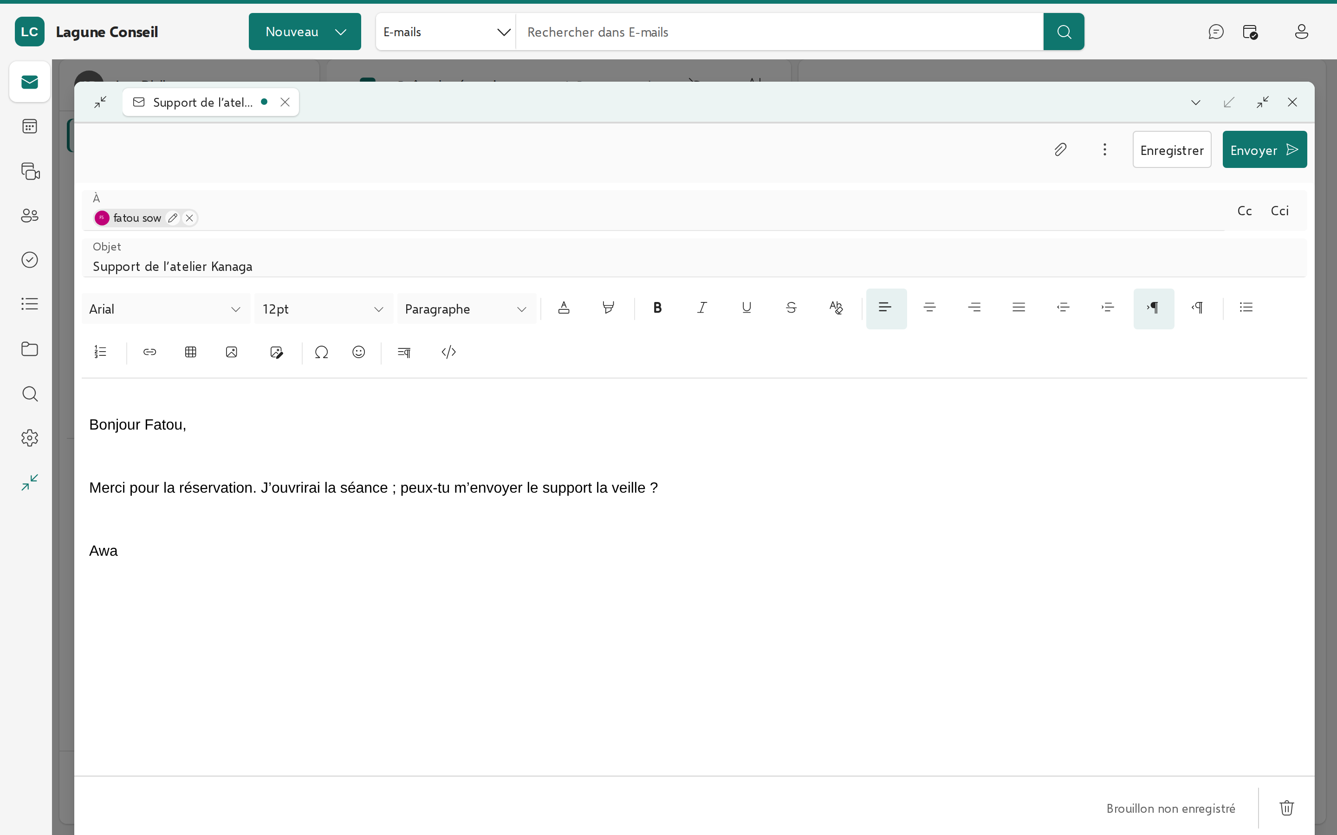Screen dimensions: 1337x835
Task: Set left-to-right text direction
Action: (x=1154, y=308)
